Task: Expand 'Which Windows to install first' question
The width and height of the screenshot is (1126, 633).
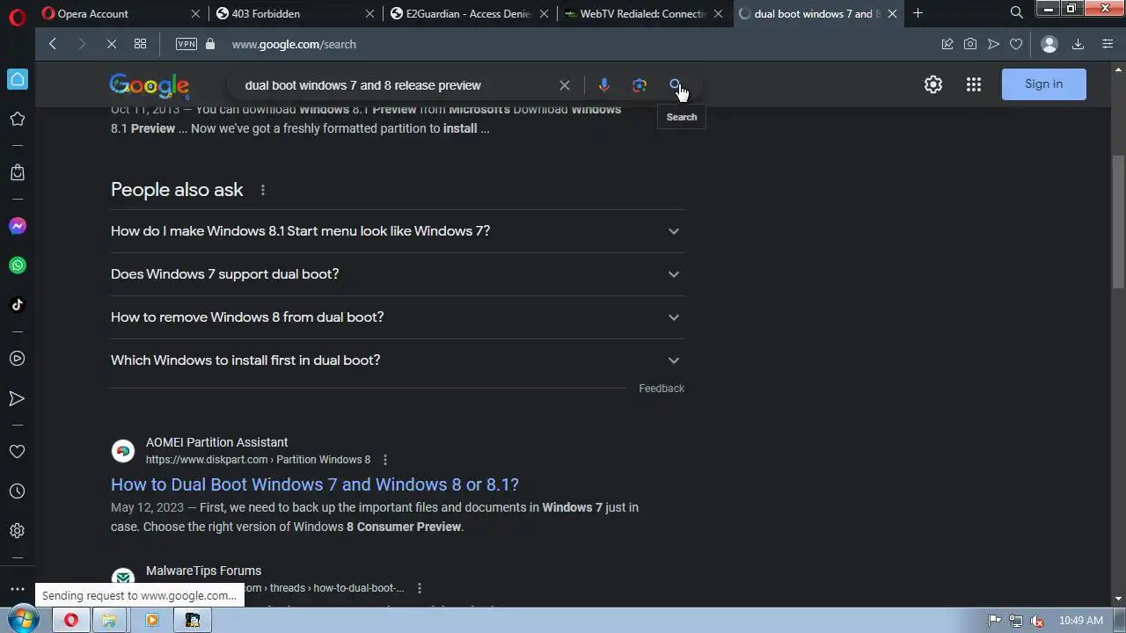Action: (x=398, y=360)
